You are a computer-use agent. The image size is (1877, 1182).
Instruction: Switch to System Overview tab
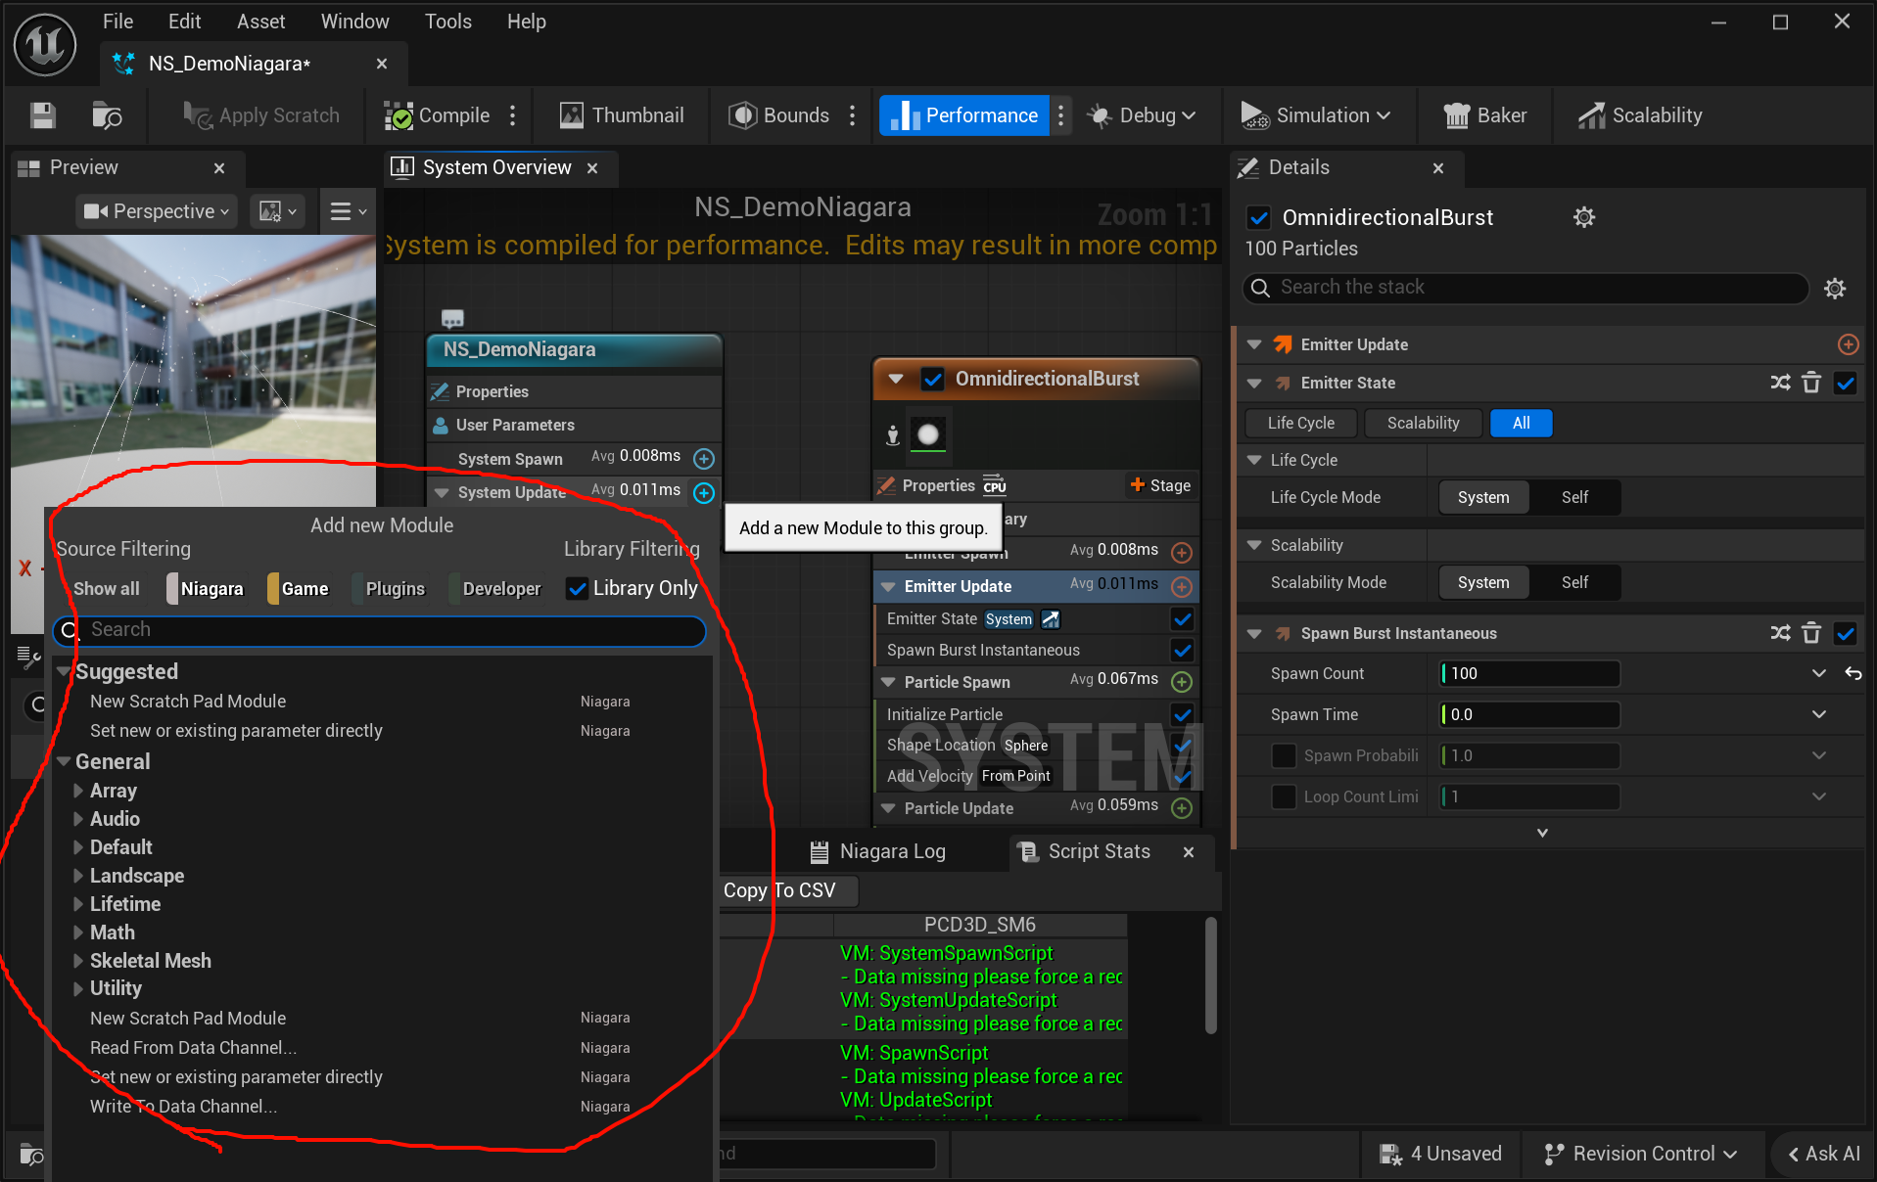tap(496, 167)
